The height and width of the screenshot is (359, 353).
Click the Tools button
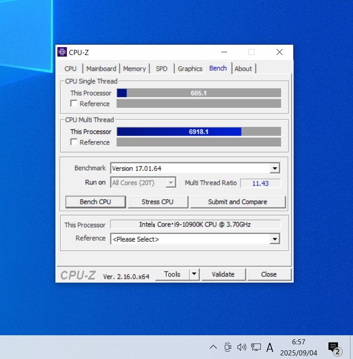[173, 274]
